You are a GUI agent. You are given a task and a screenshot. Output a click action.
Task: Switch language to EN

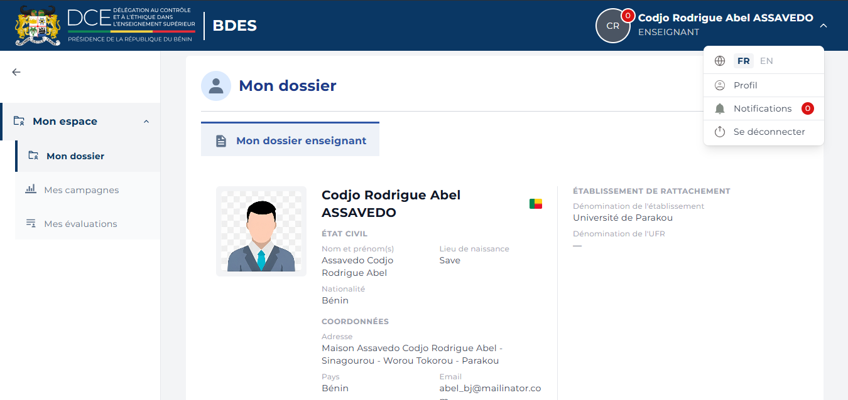(x=766, y=61)
